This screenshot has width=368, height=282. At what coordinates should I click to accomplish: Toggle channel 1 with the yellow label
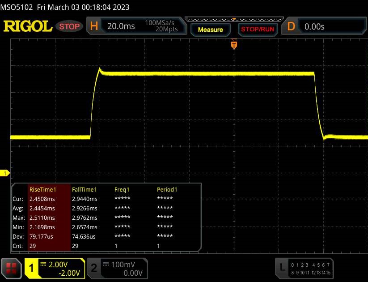click(31, 268)
